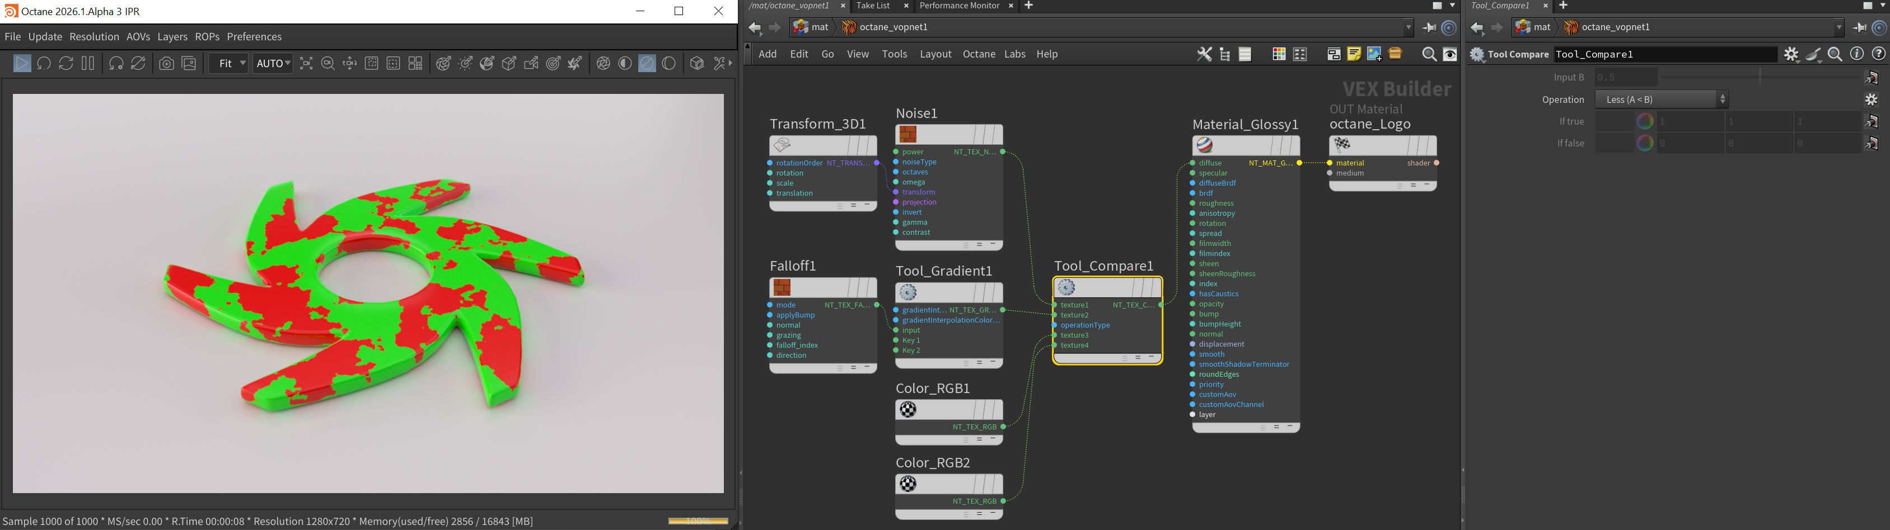Click the mat path segment in network editor

click(x=820, y=27)
